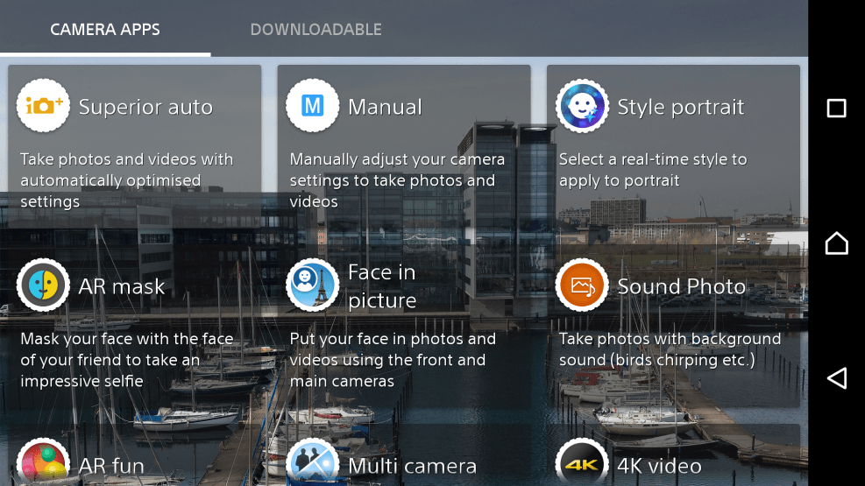Tap the Sound Photo description text
The height and width of the screenshot is (486, 865).
click(670, 349)
